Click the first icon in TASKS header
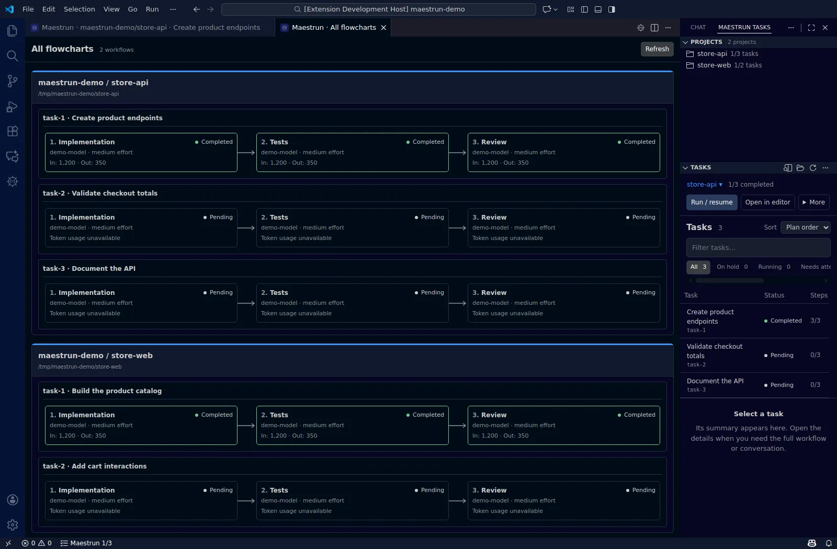837x549 pixels. coord(788,168)
